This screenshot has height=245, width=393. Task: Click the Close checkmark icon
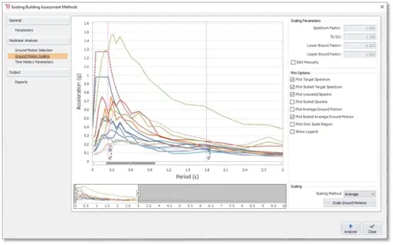(x=372, y=226)
